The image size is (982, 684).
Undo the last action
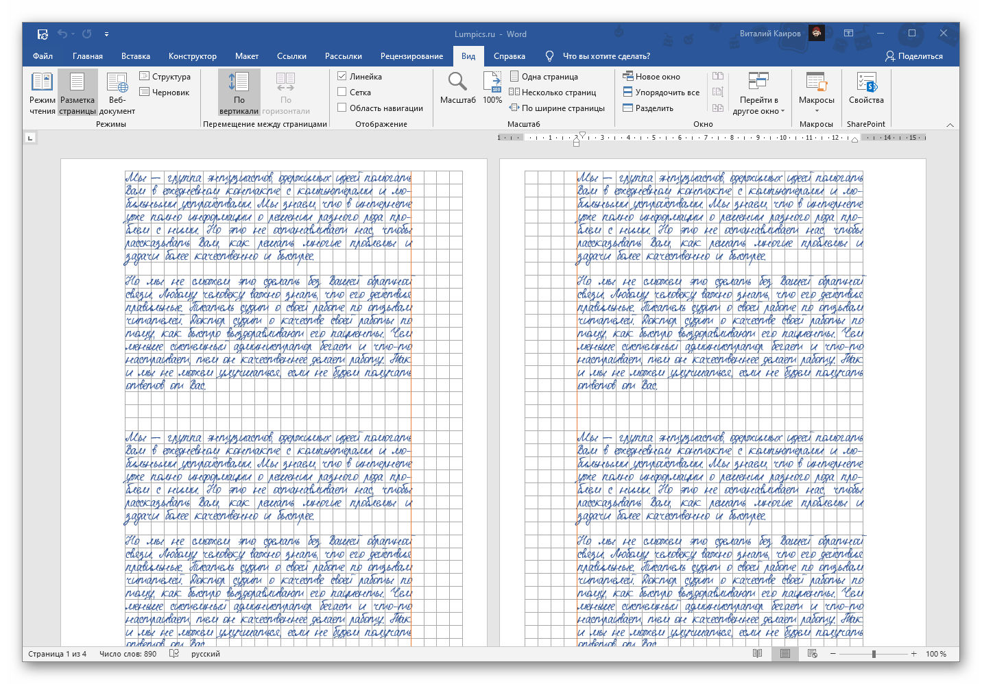(62, 34)
